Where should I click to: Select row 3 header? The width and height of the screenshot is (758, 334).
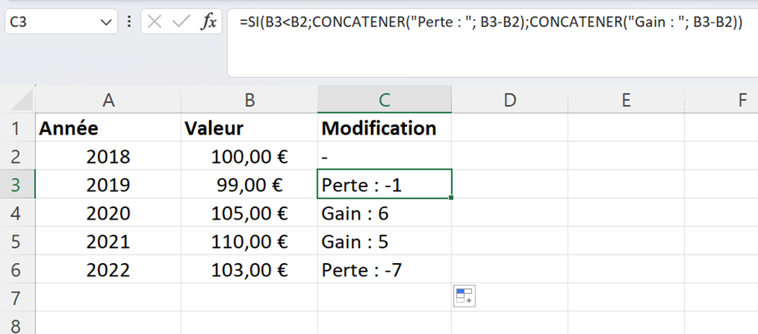click(x=18, y=185)
